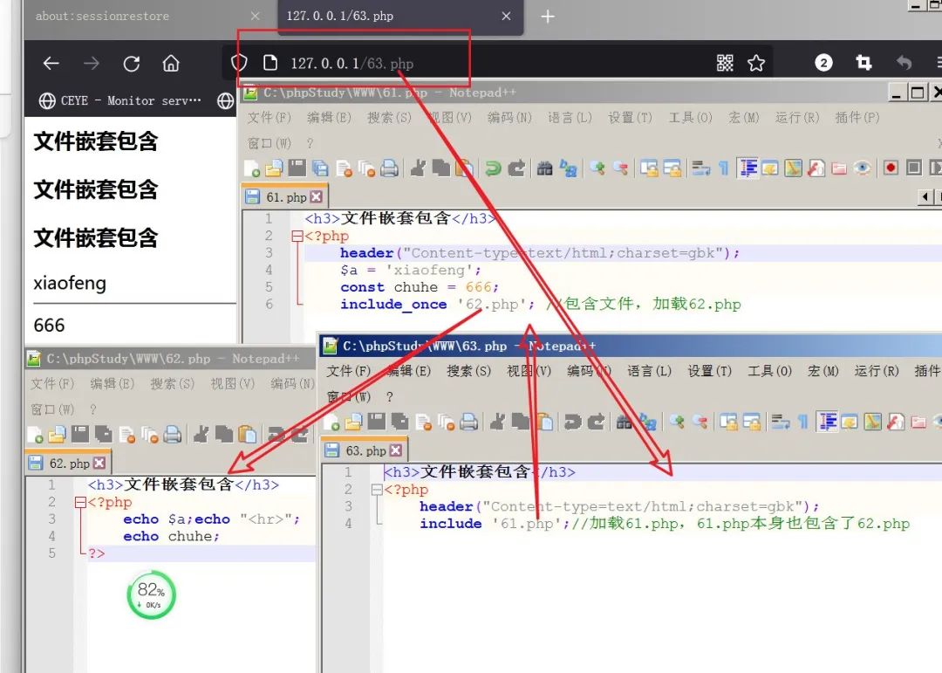Screen dimensions: 942x673
Task: Select the 62.php document tab
Action: pyautogui.click(x=69, y=464)
